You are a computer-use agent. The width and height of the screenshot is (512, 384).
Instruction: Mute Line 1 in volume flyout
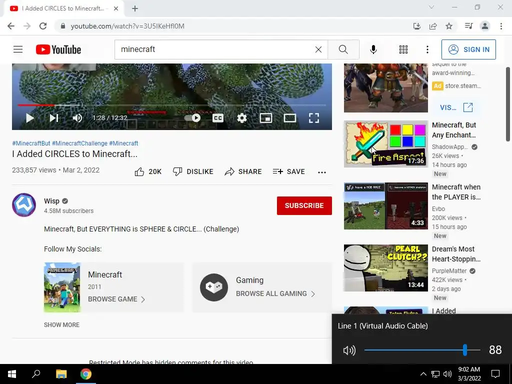click(349, 350)
